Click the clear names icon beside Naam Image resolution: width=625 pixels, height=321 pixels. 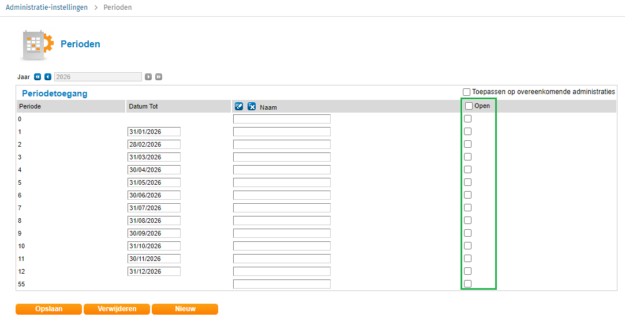(x=252, y=106)
